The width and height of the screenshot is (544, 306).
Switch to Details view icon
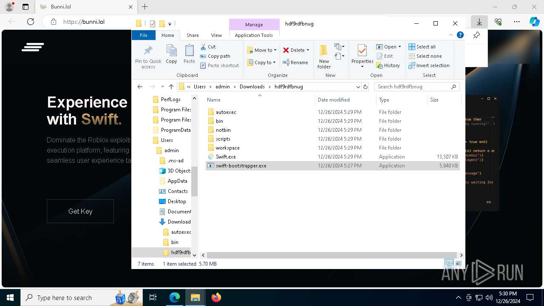(x=449, y=264)
